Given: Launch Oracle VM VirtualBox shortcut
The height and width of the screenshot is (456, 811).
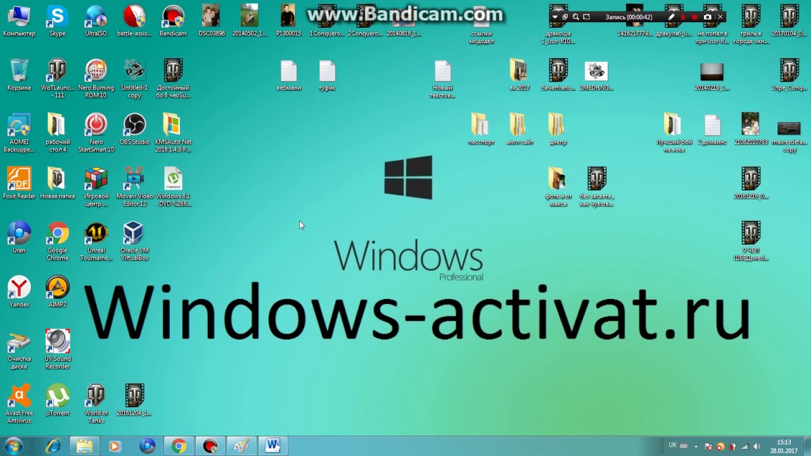Looking at the screenshot, I should click(134, 241).
